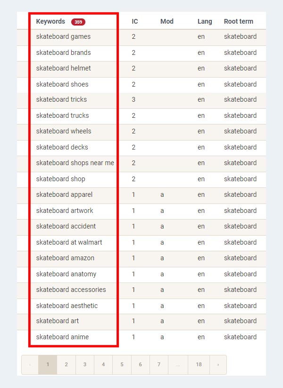Jump to page 18 of results
283x388 pixels.
pyautogui.click(x=199, y=365)
